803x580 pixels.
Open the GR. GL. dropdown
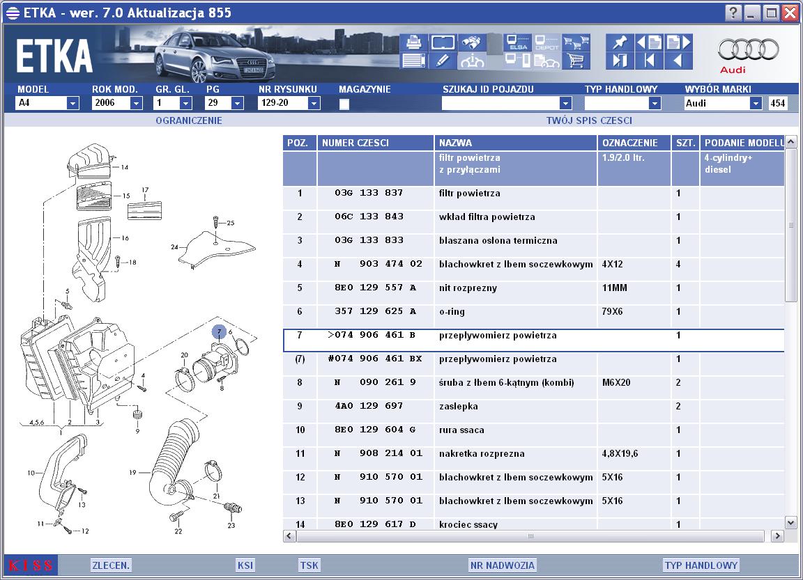(x=185, y=103)
